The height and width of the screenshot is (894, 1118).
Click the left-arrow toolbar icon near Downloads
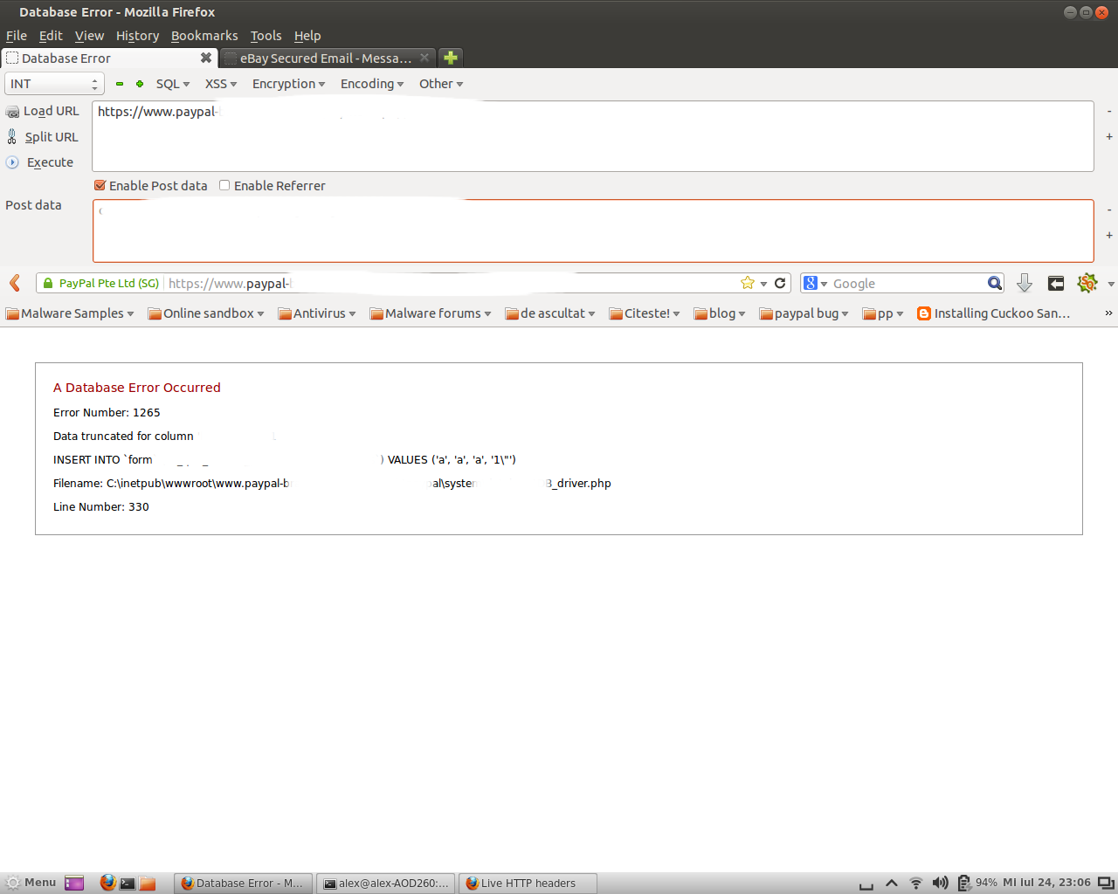coord(1056,283)
